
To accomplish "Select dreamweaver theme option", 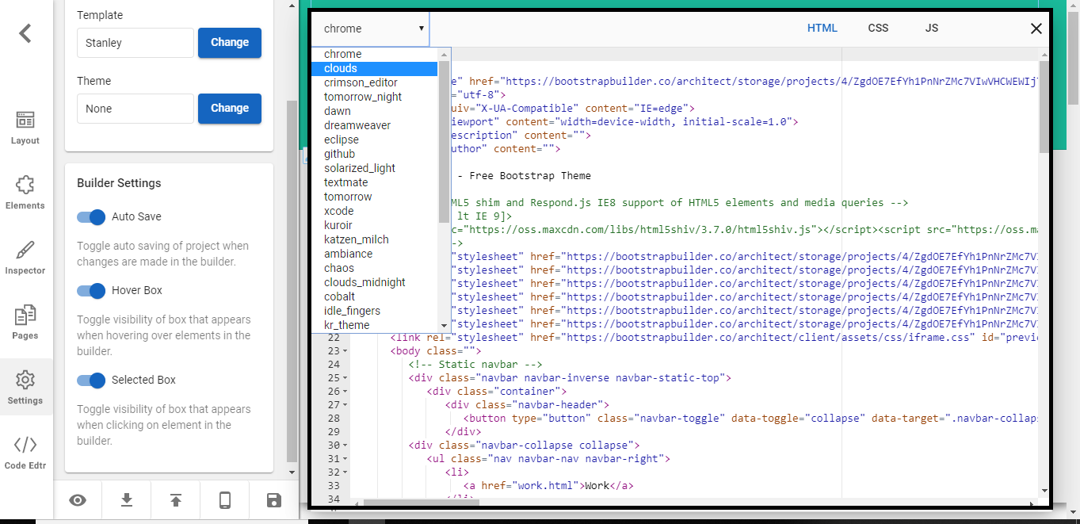I will coord(374,125).
